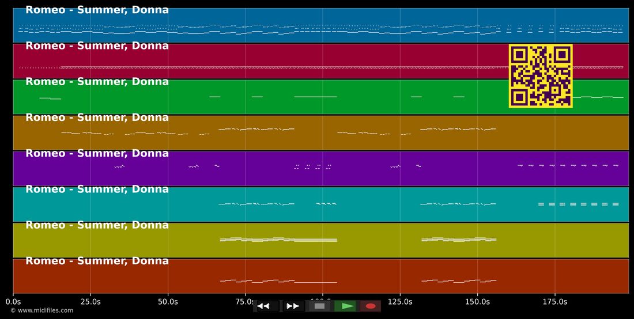634x319 pixels.
Task: Select the green track label Romeo - Summer, Donna
Action: click(x=97, y=82)
